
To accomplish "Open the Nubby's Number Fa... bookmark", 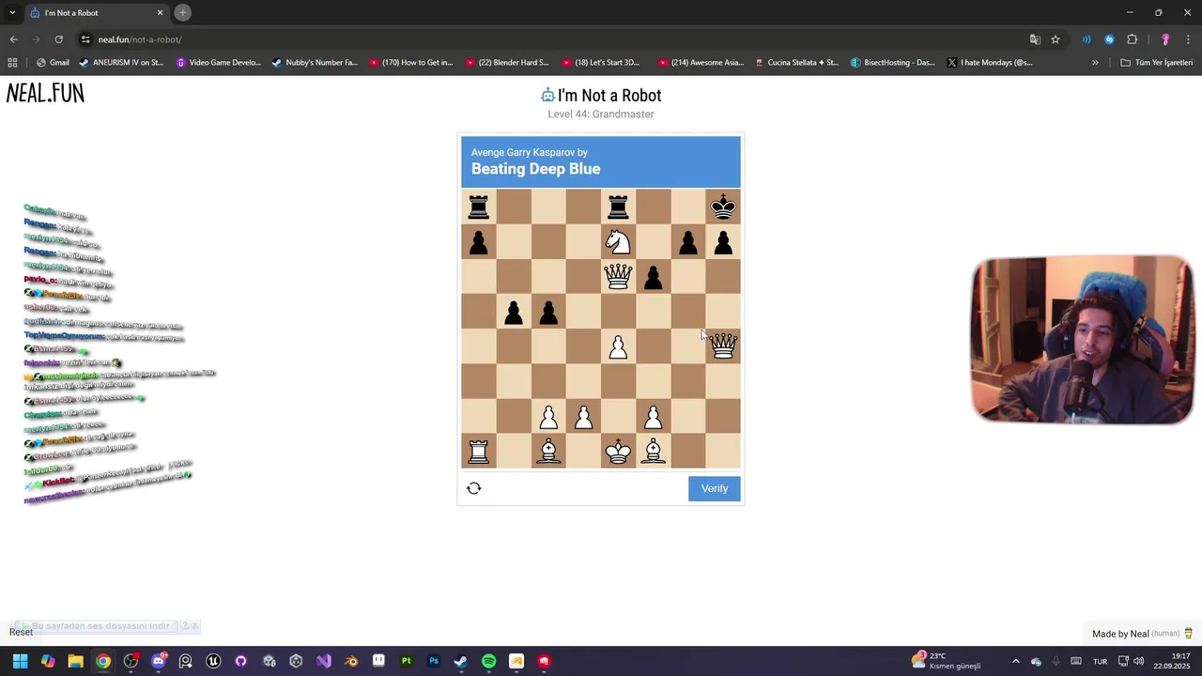I will point(315,63).
